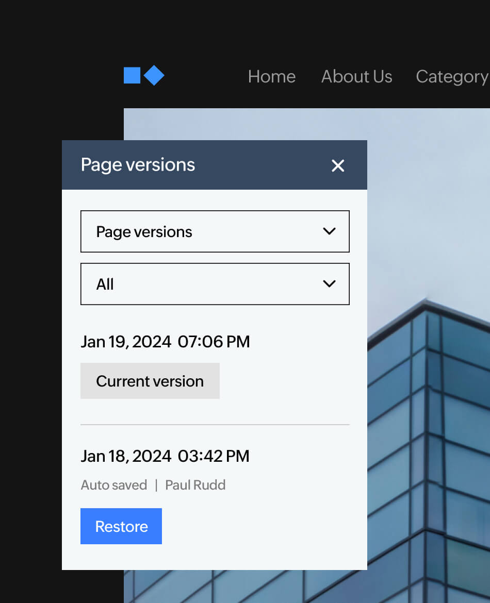Click the Current version label
Screen dimensions: 490x603
click(x=150, y=381)
